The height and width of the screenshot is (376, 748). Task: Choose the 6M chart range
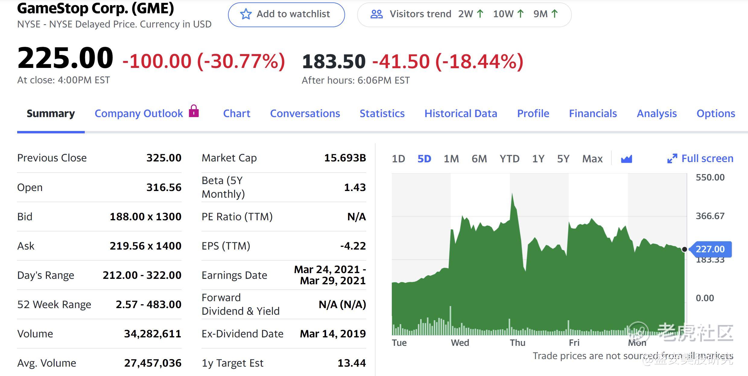tap(479, 159)
